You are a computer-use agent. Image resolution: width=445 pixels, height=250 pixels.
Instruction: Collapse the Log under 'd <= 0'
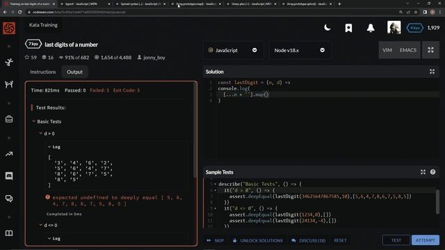[49, 238]
